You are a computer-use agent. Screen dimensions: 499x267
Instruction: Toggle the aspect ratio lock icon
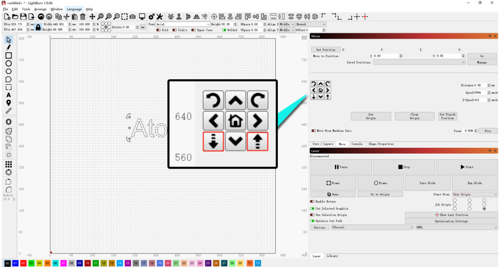pos(38,27)
